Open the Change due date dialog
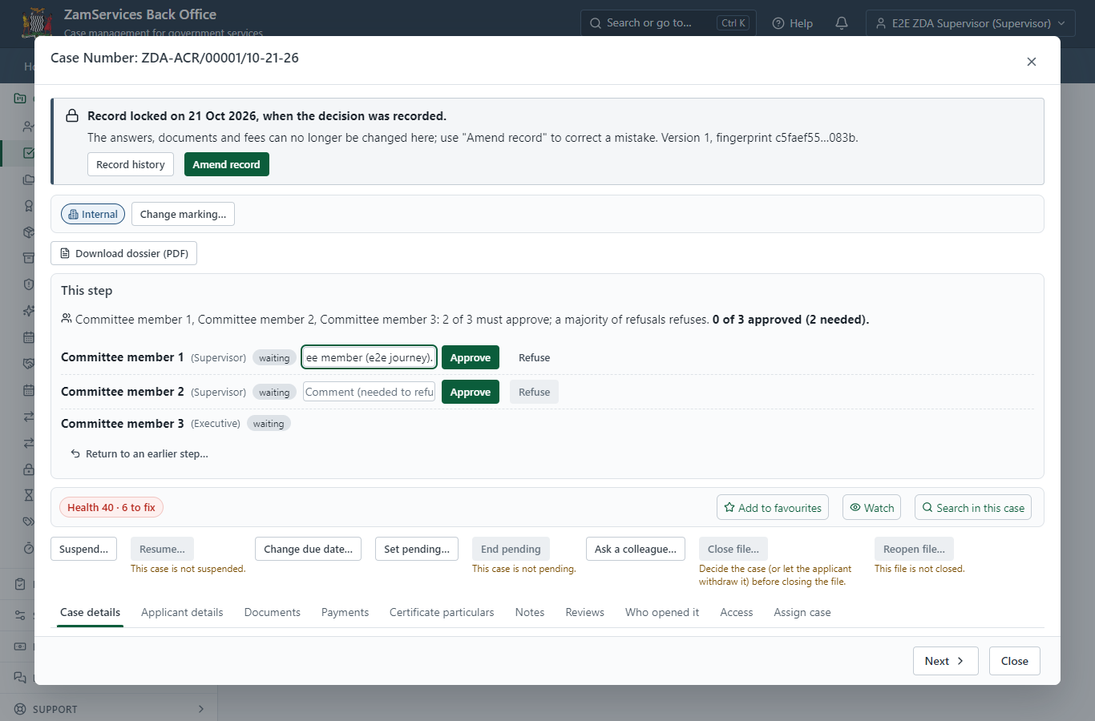The image size is (1095, 721). 309,549
